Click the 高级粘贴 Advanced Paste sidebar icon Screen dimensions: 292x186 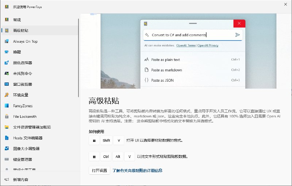pos(7,30)
